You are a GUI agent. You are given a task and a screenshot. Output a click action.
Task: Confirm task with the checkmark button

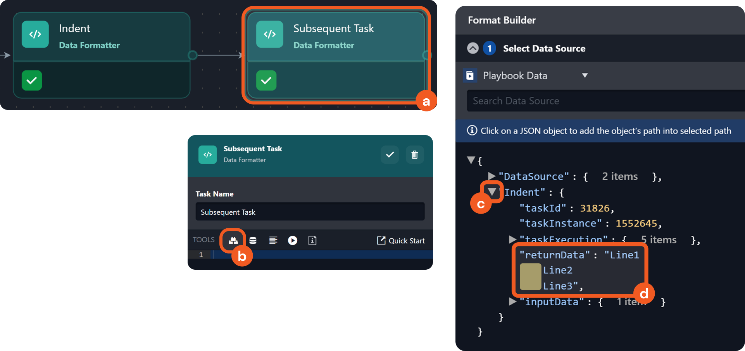point(390,155)
